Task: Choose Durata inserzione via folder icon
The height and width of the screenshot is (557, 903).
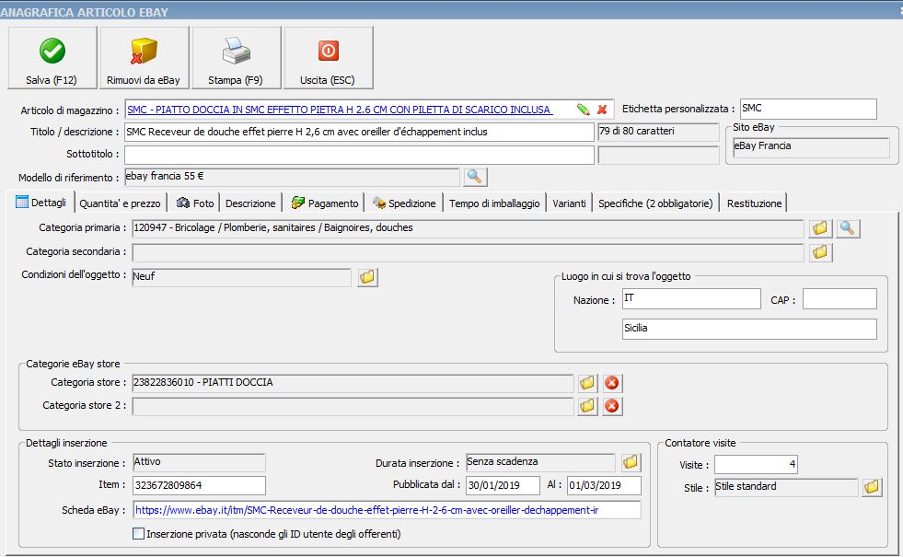Action: [x=631, y=462]
